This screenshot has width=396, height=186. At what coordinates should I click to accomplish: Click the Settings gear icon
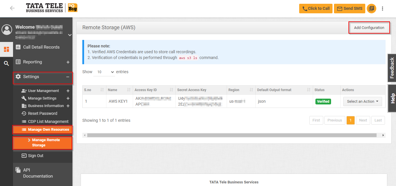point(18,77)
